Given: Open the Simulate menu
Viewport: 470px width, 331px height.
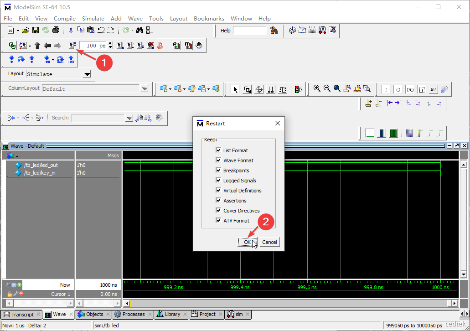Looking at the screenshot, I should point(93,19).
